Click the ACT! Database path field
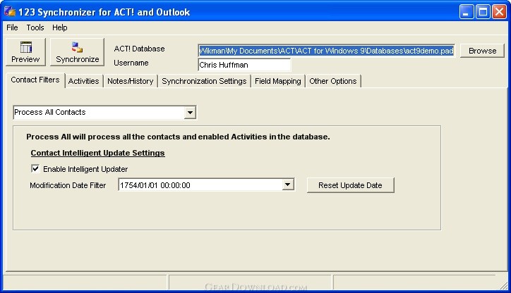This screenshot has width=511, height=293. [x=326, y=51]
